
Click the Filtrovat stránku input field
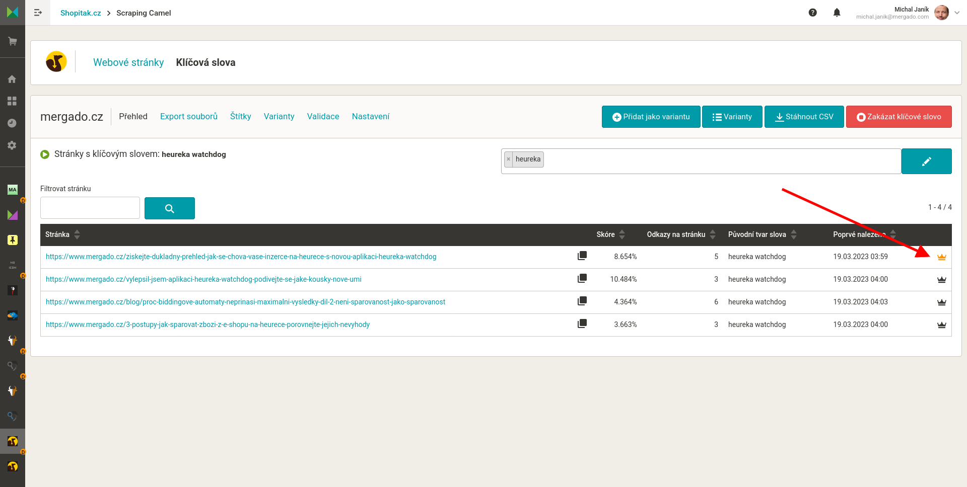pos(90,208)
